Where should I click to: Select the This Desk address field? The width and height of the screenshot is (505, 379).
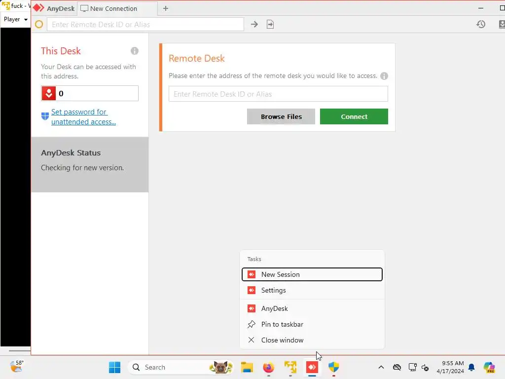(90, 93)
